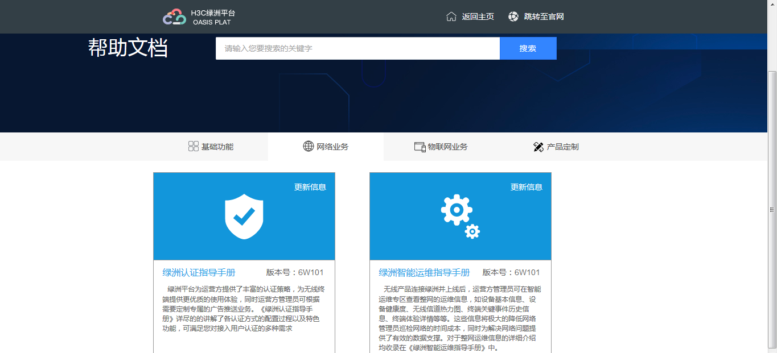Image resolution: width=777 pixels, height=353 pixels.
Task: Click the globe icon of 网络业务
Action: click(309, 146)
